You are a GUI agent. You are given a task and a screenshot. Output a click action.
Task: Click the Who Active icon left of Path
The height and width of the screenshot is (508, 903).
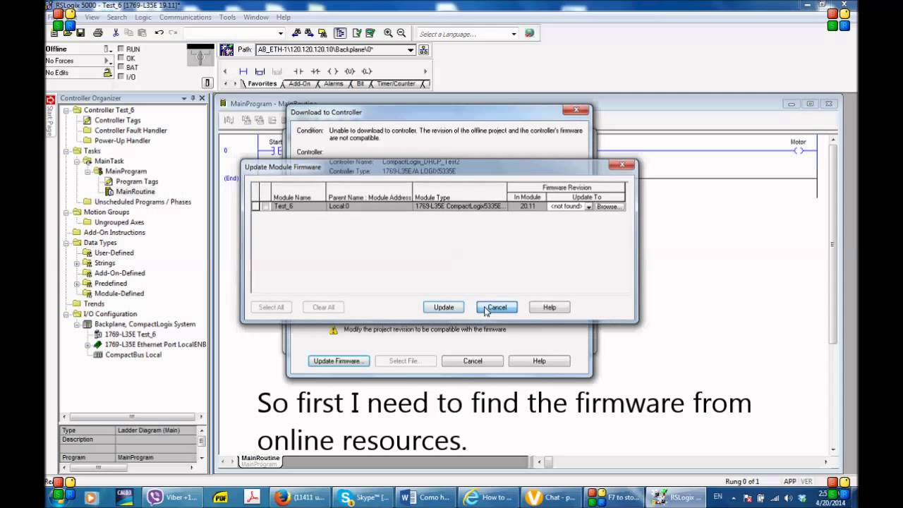226,50
